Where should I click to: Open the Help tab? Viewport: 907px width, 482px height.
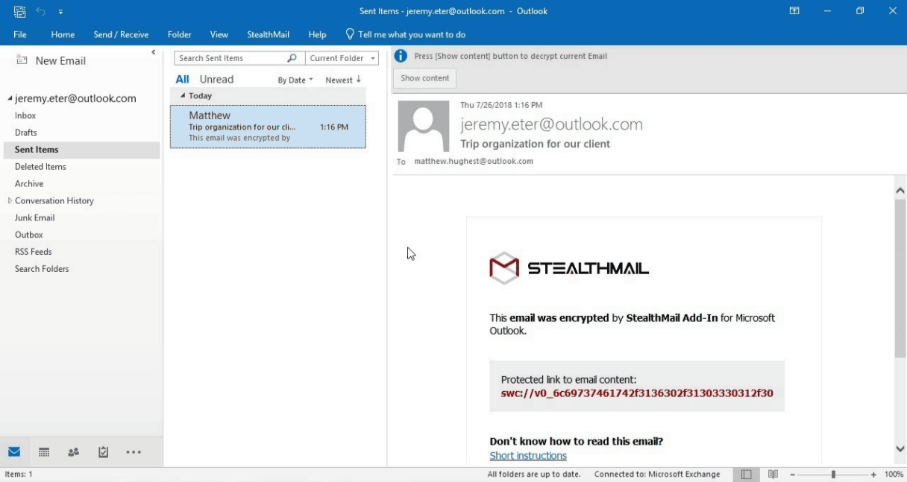tap(318, 34)
